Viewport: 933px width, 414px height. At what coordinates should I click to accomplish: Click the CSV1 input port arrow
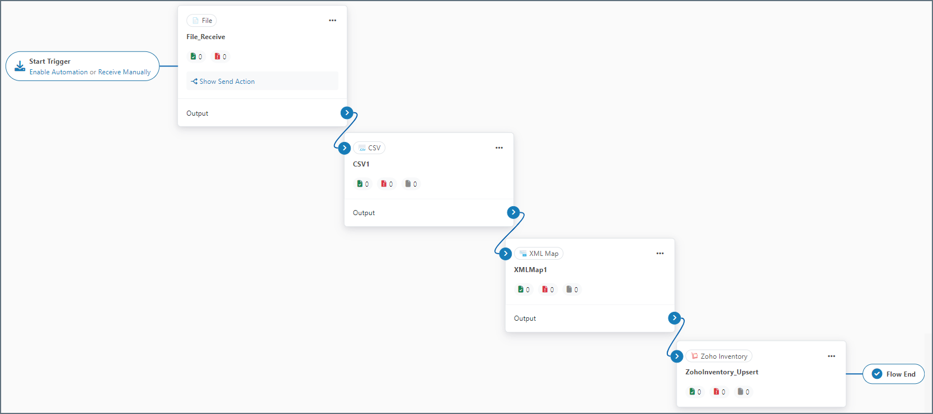pyautogui.click(x=345, y=148)
